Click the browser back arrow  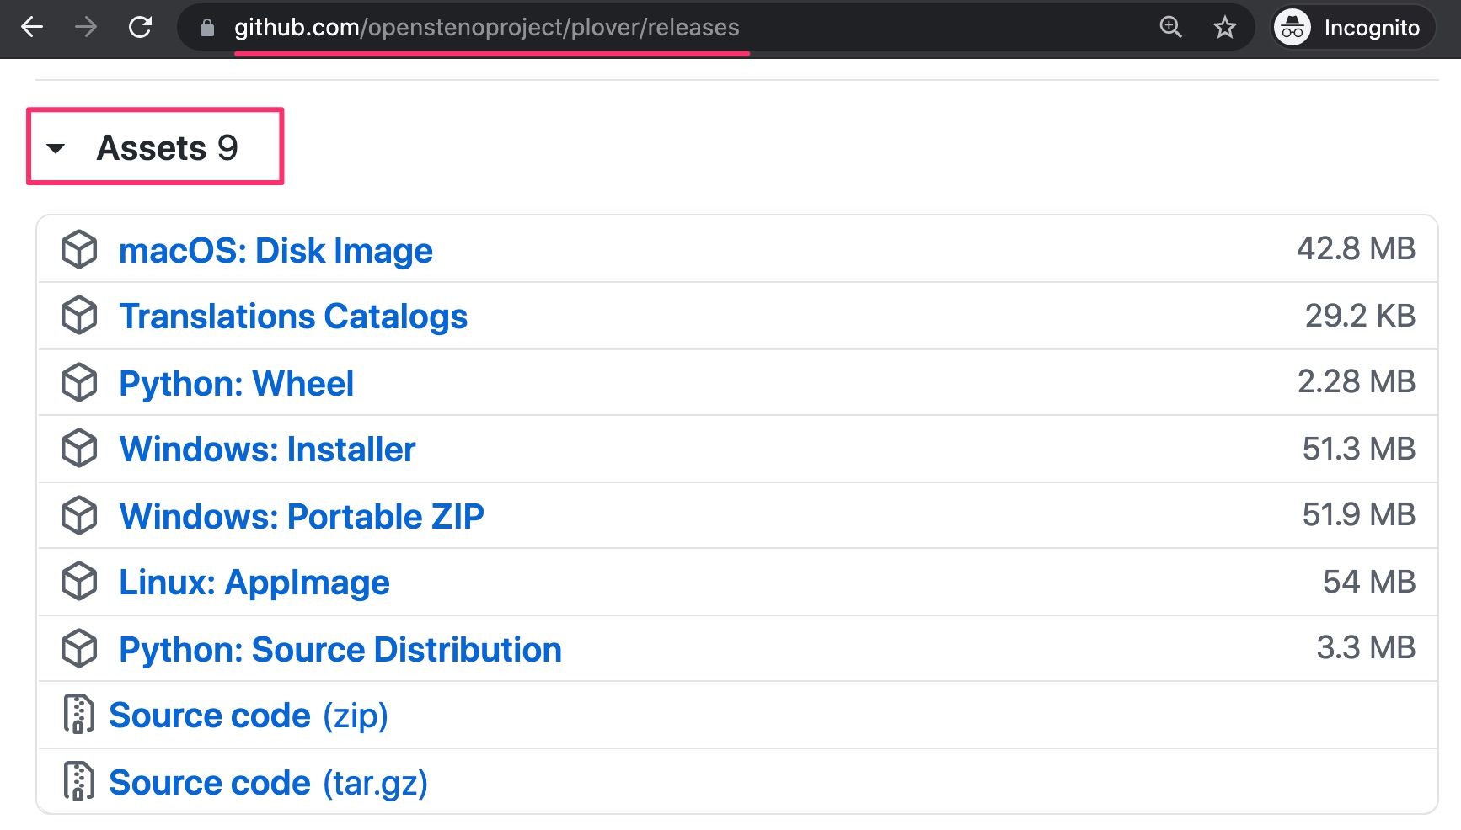coord(32,28)
